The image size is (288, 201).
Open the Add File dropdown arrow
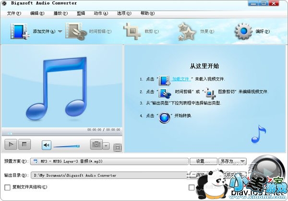(x=60, y=31)
